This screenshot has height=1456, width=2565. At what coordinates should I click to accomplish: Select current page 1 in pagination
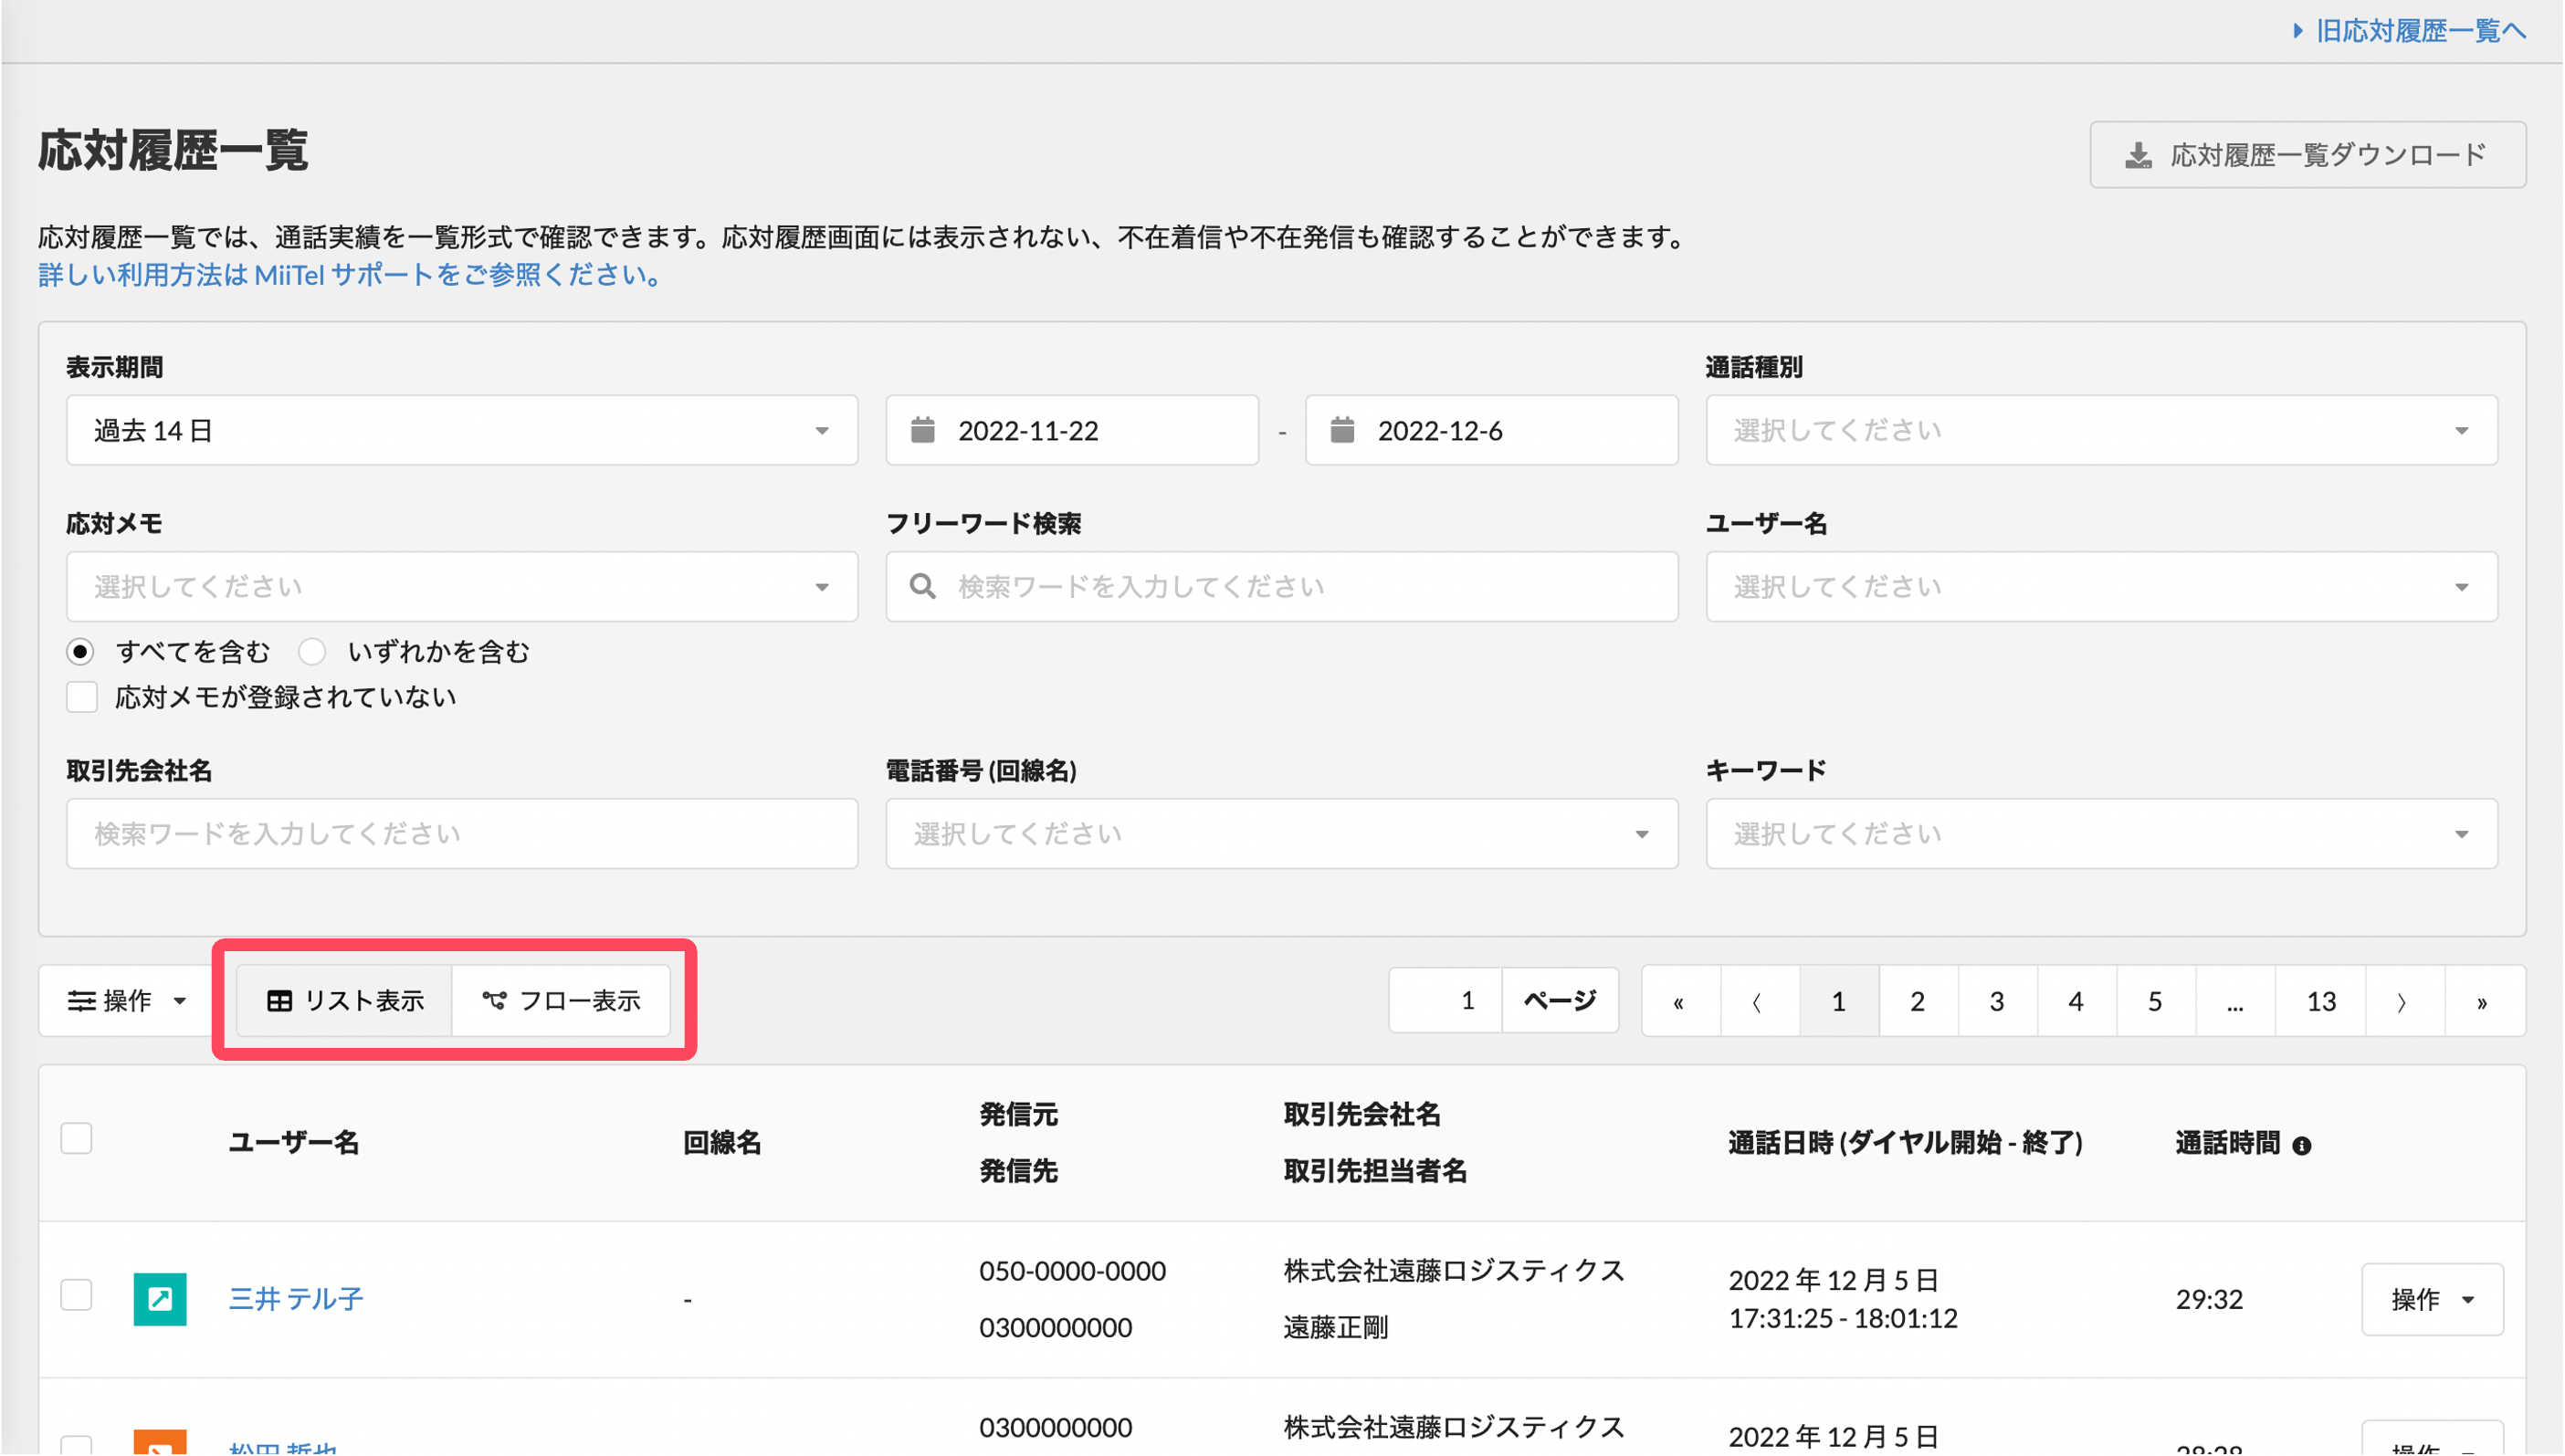(x=1839, y=1001)
